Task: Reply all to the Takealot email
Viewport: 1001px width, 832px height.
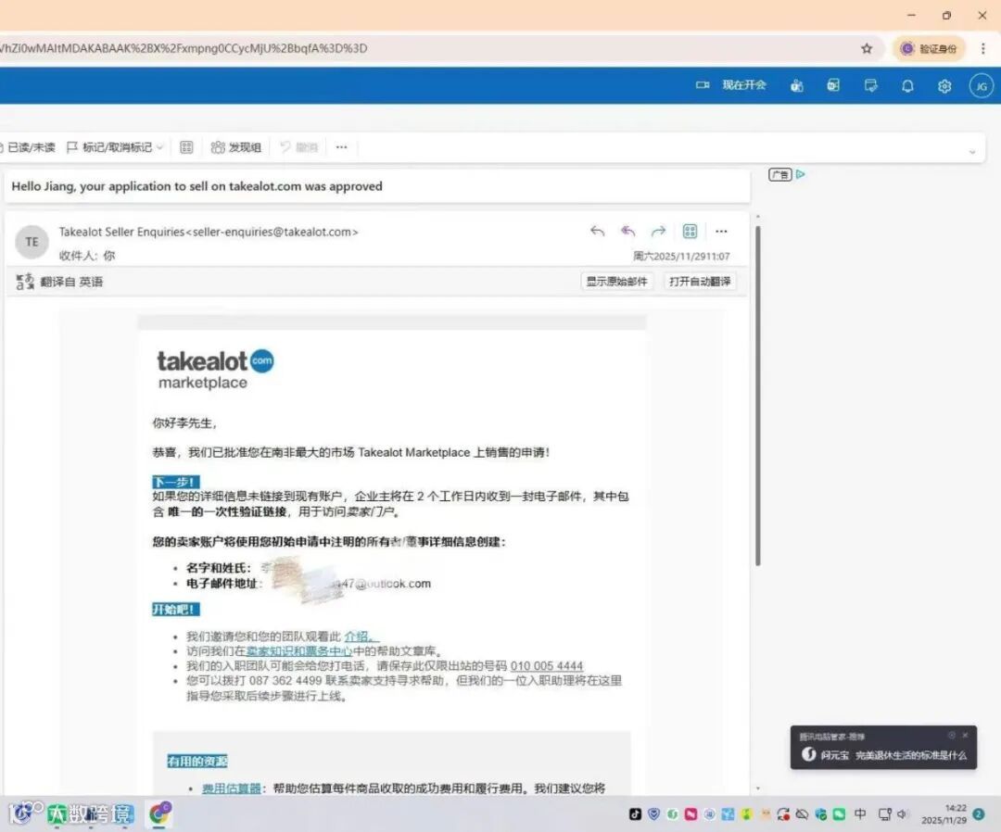Action: click(628, 231)
